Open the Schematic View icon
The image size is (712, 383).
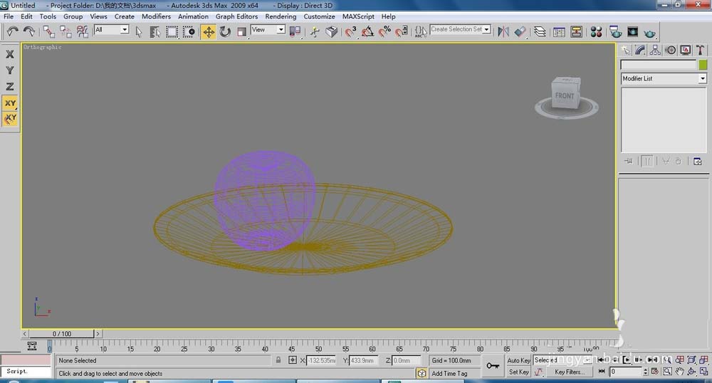tap(576, 32)
